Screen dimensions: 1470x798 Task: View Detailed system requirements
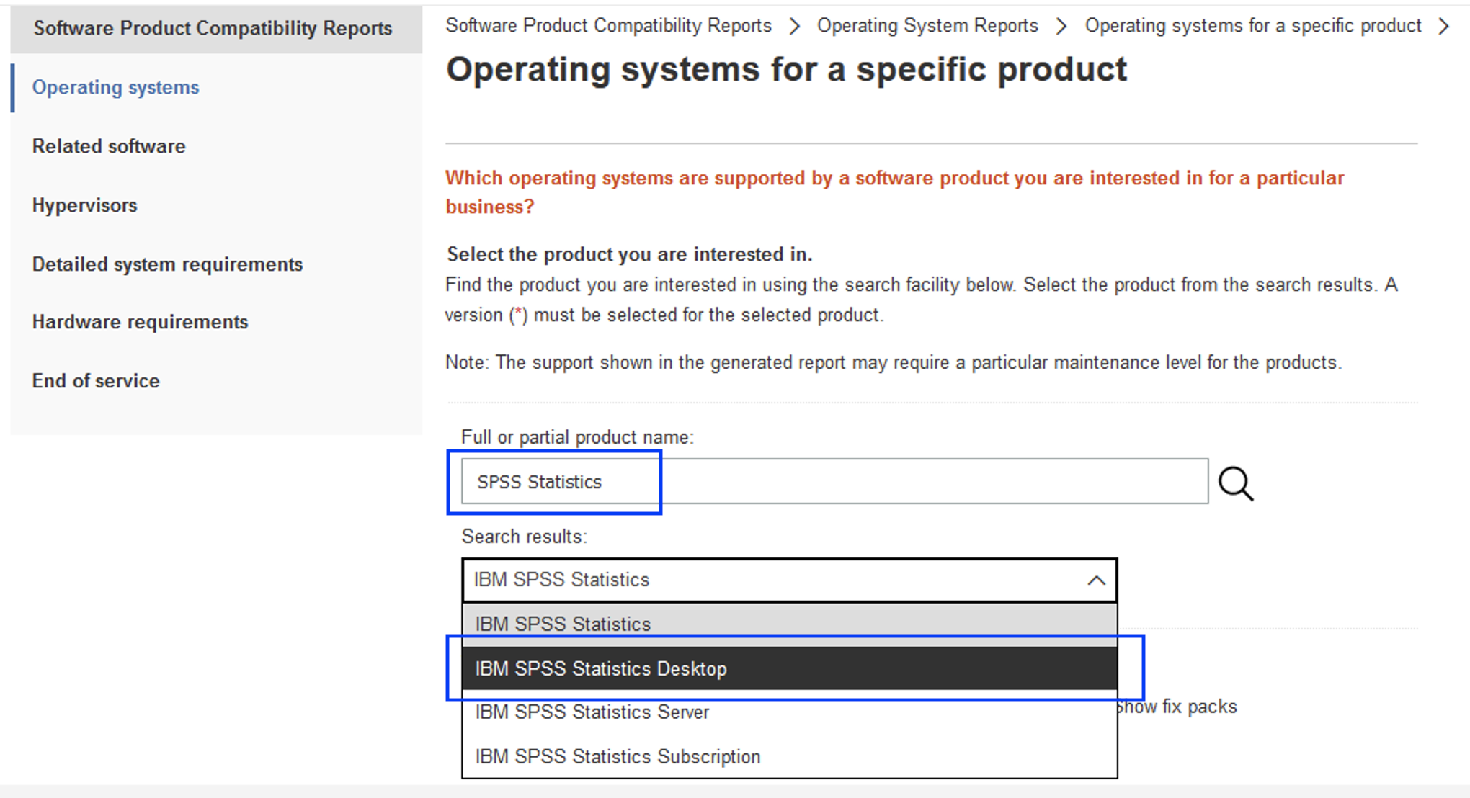point(167,264)
